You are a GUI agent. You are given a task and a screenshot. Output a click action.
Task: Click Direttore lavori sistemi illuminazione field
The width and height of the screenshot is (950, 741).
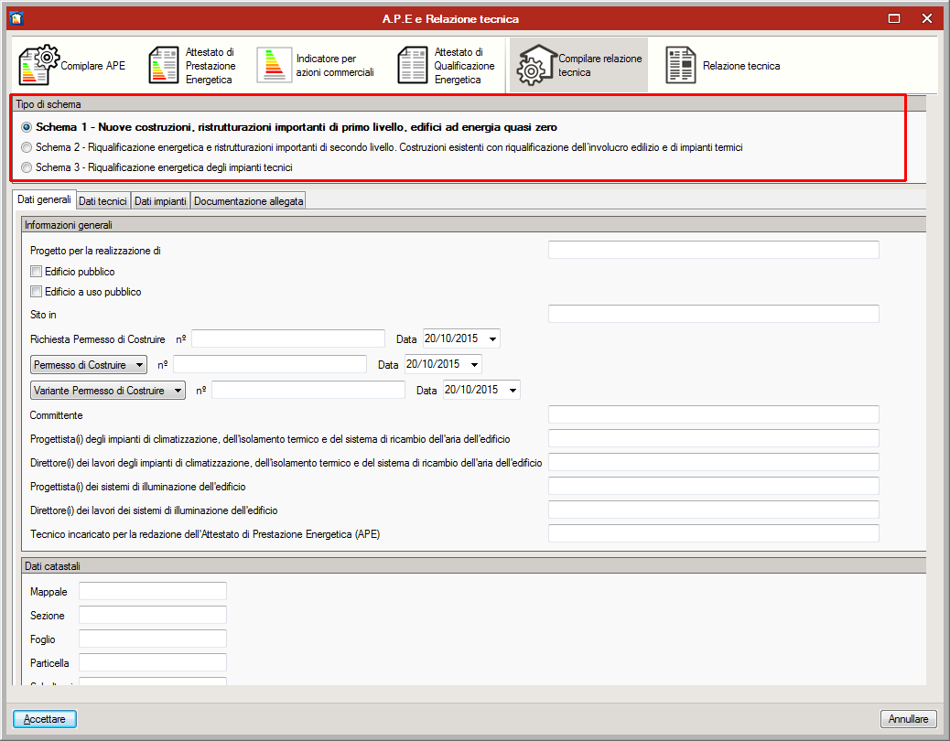pos(714,510)
